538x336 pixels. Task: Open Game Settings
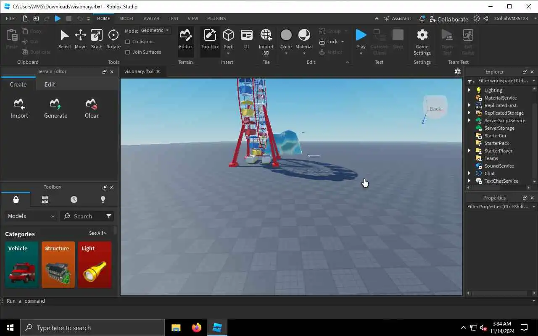[x=422, y=42]
